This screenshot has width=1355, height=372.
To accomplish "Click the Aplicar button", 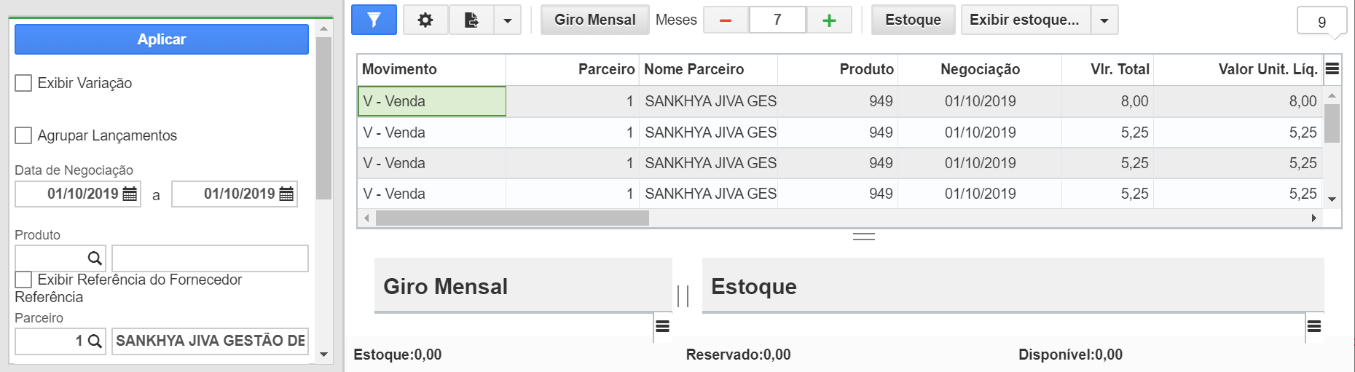I will coord(162,39).
